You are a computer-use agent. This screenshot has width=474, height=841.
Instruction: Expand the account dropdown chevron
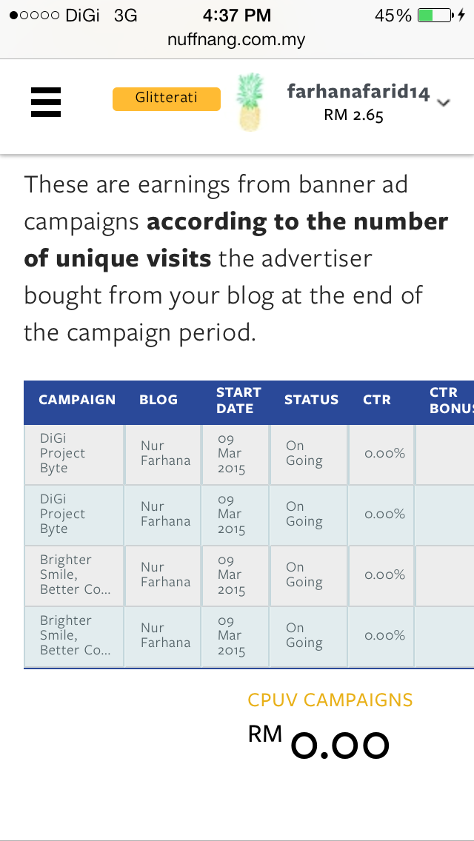pyautogui.click(x=444, y=103)
